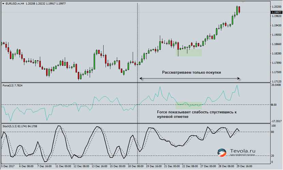Click the 'Рассматриваем только покупки' text annotation
This screenshot has height=170, width=283.
pyautogui.click(x=191, y=73)
